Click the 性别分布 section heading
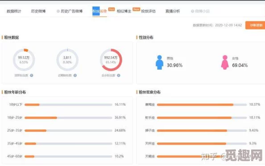The image size is (265, 166). tap(146, 37)
